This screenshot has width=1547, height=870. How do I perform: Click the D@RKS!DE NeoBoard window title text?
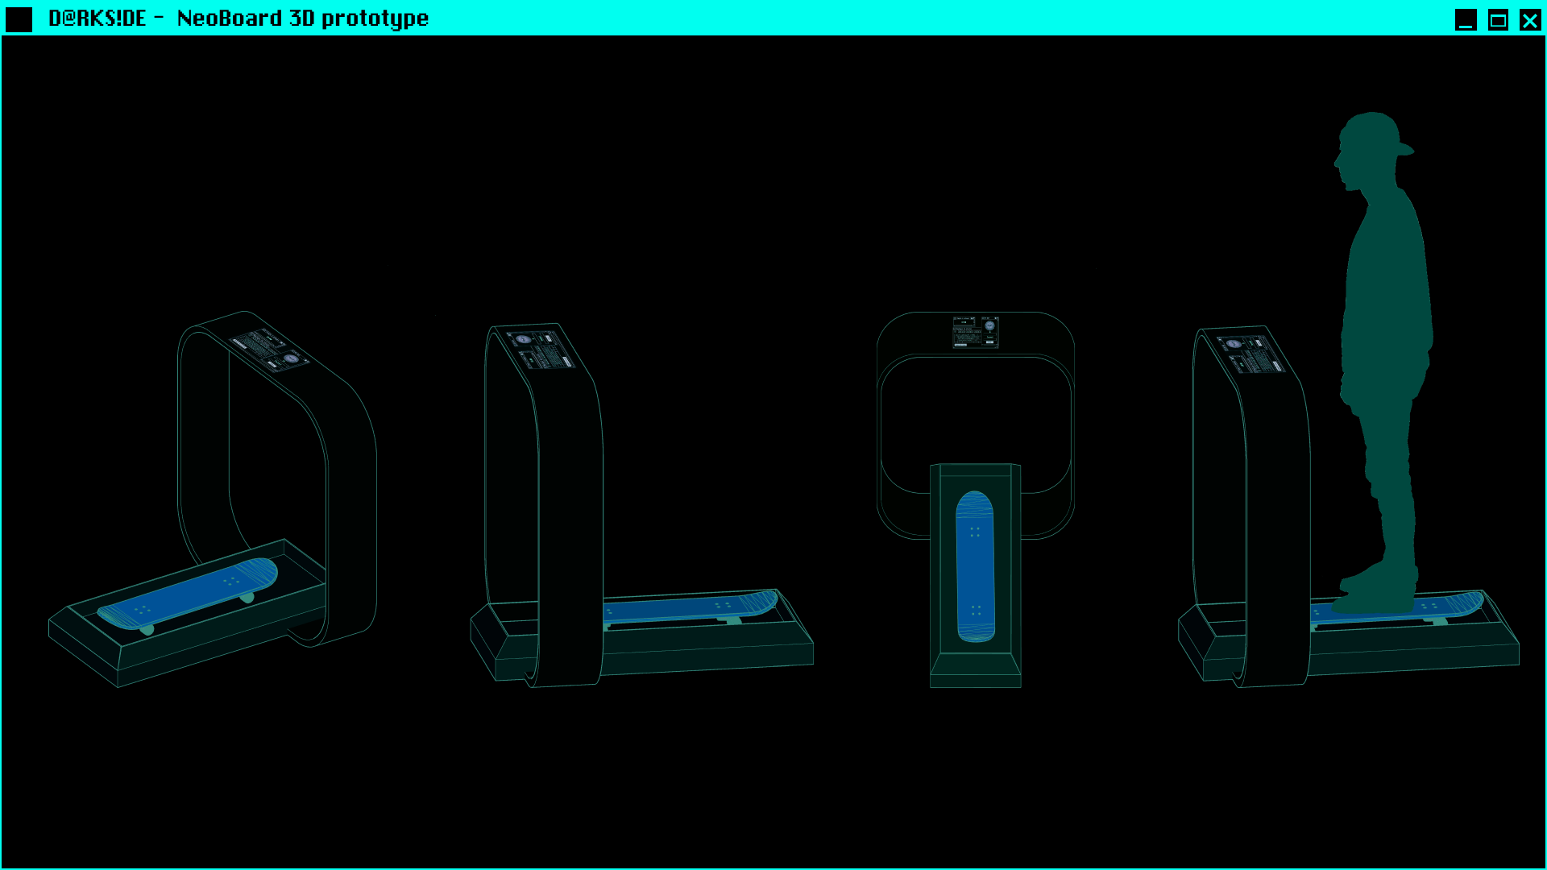238,18
